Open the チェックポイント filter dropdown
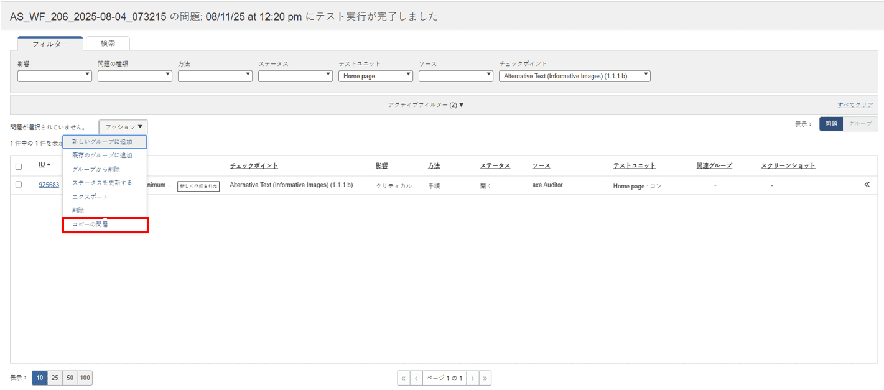 click(x=574, y=76)
